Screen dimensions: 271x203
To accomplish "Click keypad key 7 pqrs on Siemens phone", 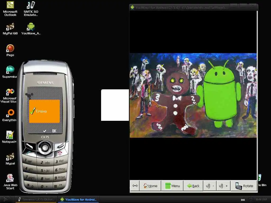I will [x=30, y=177].
